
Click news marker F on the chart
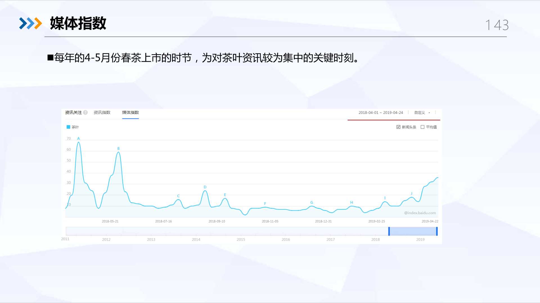tap(265, 203)
